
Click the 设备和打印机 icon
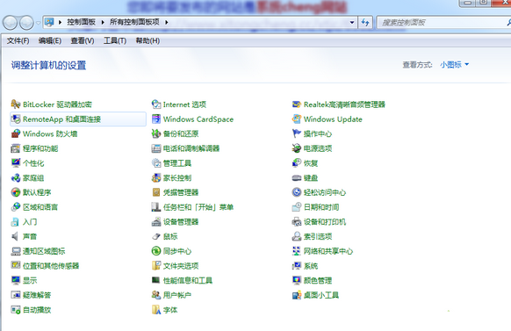297,221
